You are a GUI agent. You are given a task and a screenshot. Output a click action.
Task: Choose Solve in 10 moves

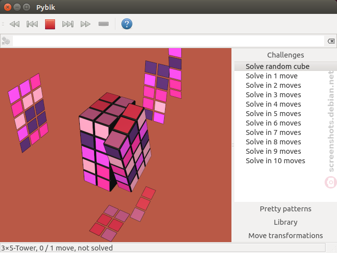(x=285, y=161)
